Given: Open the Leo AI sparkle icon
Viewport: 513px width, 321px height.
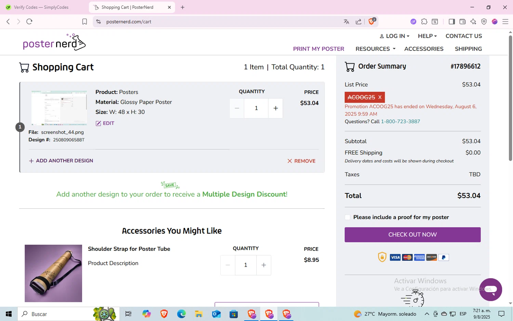Looking at the screenshot, I should pyautogui.click(x=473, y=22).
